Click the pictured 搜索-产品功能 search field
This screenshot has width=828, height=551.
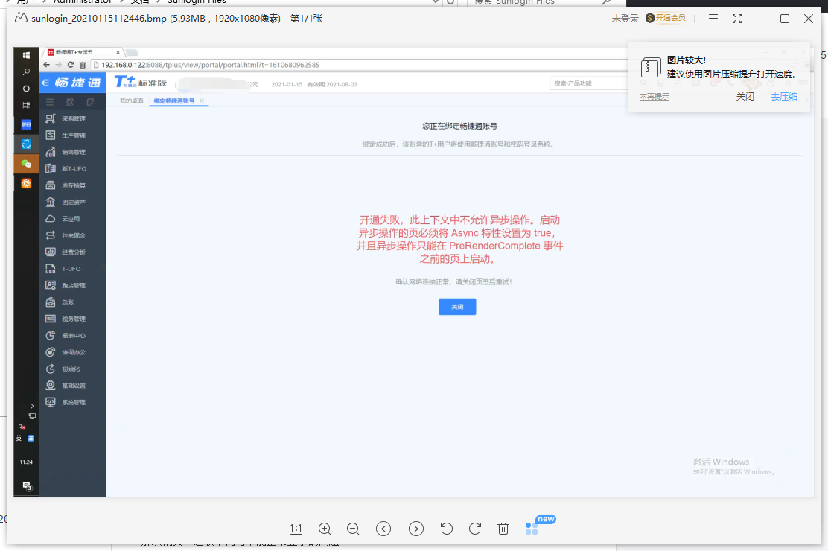(x=589, y=83)
